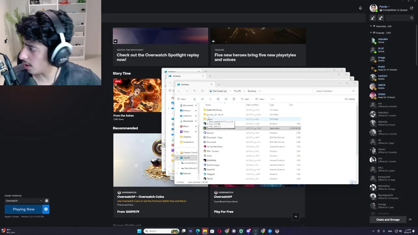
Task: Select Discord shortcut in file list
Action: point(251,133)
